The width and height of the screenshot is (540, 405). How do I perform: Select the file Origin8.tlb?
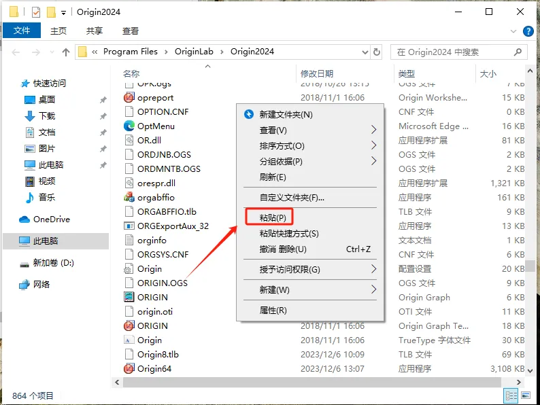click(158, 355)
